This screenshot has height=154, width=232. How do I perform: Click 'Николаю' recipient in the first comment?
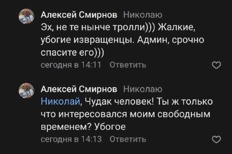click(x=143, y=15)
